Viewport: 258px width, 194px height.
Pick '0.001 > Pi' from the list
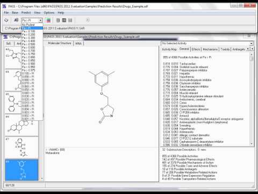pyautogui.click(x=32, y=119)
